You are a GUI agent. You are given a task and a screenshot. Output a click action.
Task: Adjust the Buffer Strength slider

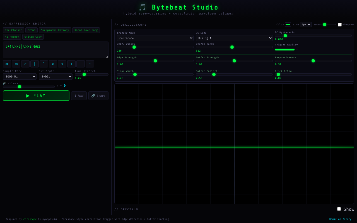click(x=234, y=61)
